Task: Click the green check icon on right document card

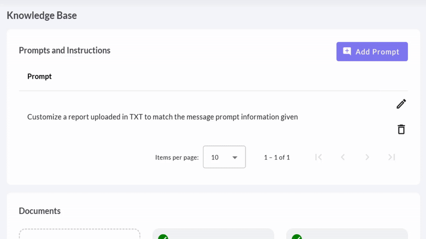Action: 297,236
